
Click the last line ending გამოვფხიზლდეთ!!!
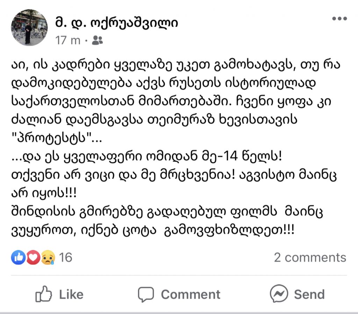click(x=152, y=230)
